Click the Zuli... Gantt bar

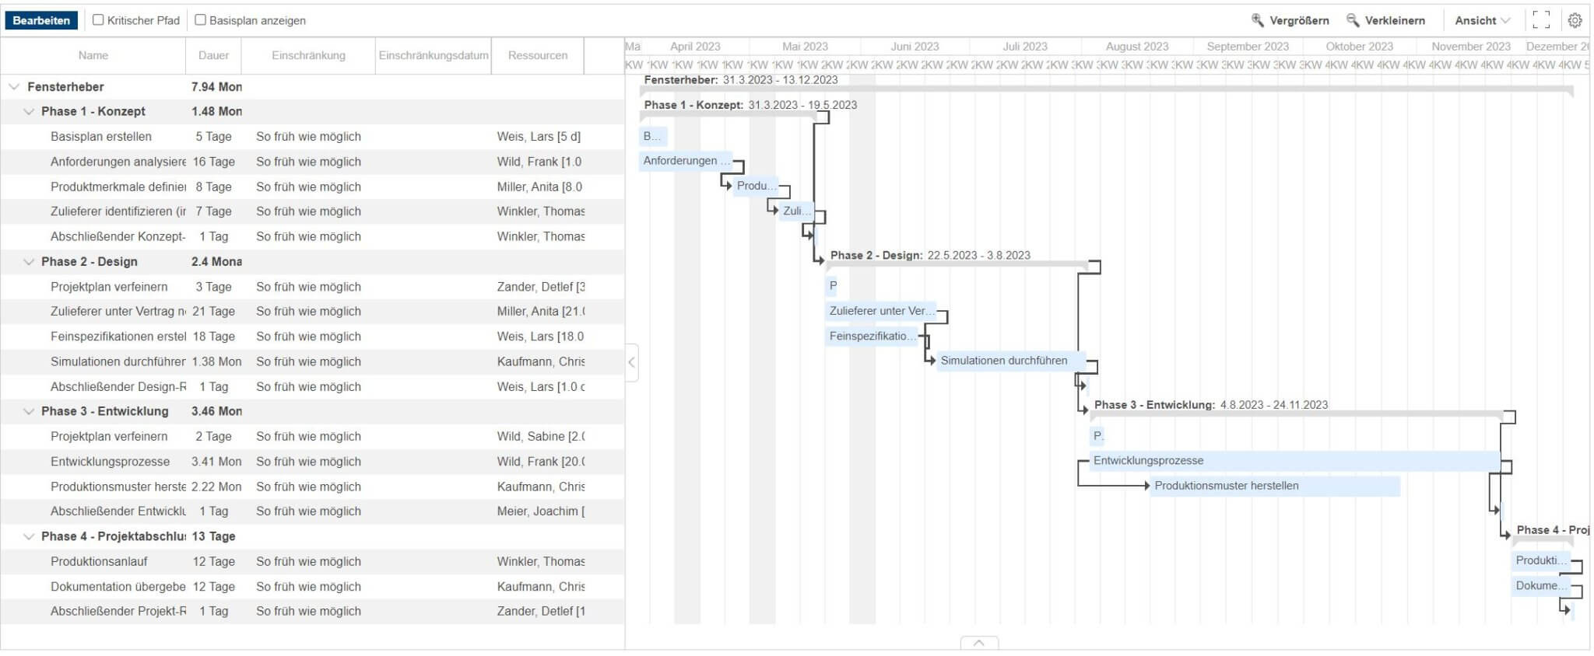(x=797, y=211)
